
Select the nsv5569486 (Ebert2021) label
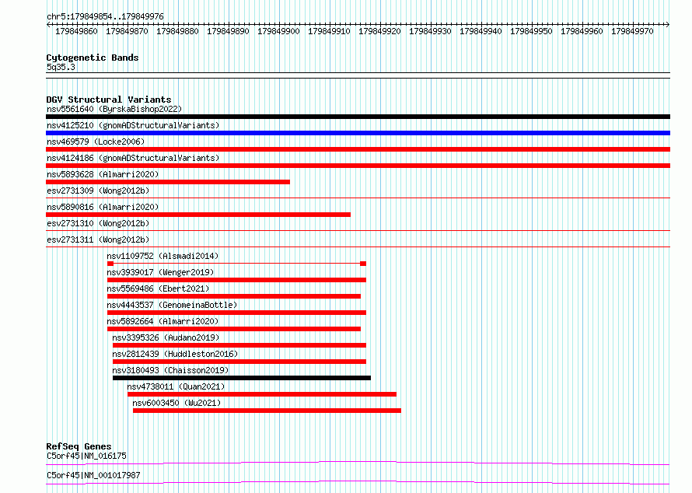pyautogui.click(x=158, y=288)
